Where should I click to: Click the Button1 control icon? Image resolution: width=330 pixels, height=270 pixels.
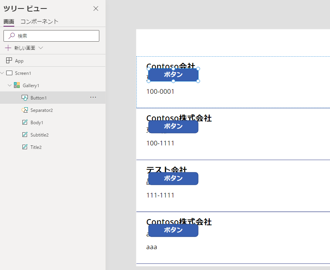click(x=25, y=98)
